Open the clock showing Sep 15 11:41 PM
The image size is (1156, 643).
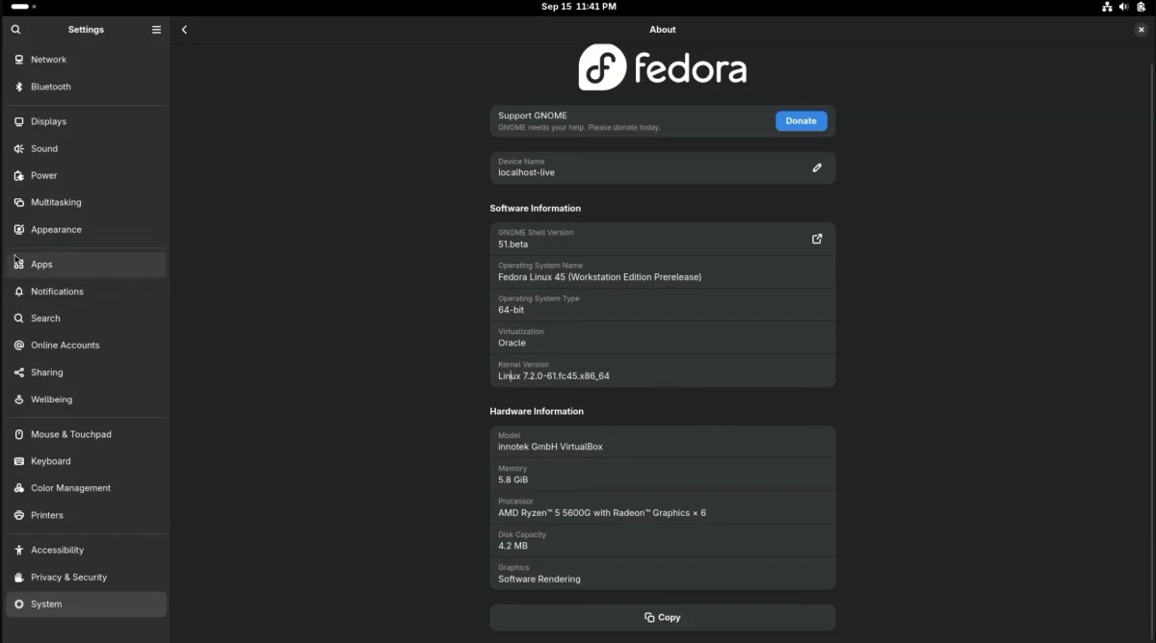click(578, 7)
